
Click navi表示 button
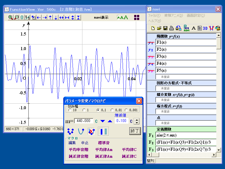[101, 17]
